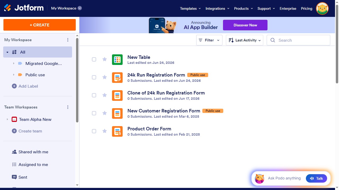Click the sidebar scroll up arrow
The image size is (339, 190).
(77, 35)
